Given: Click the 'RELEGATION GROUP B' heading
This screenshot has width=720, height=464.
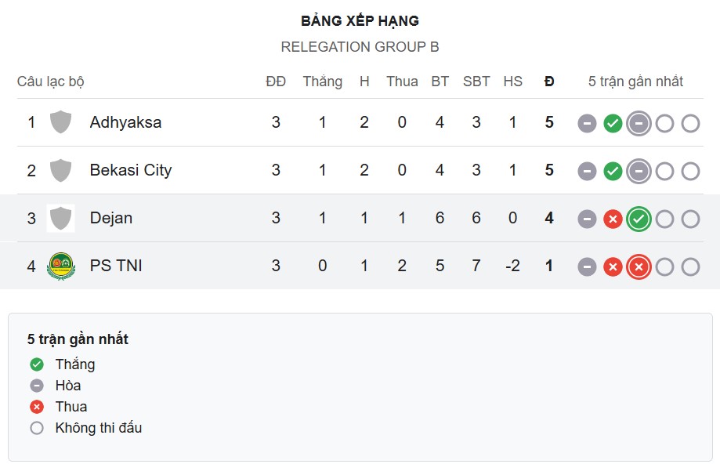Looking at the screenshot, I should tap(360, 46).
